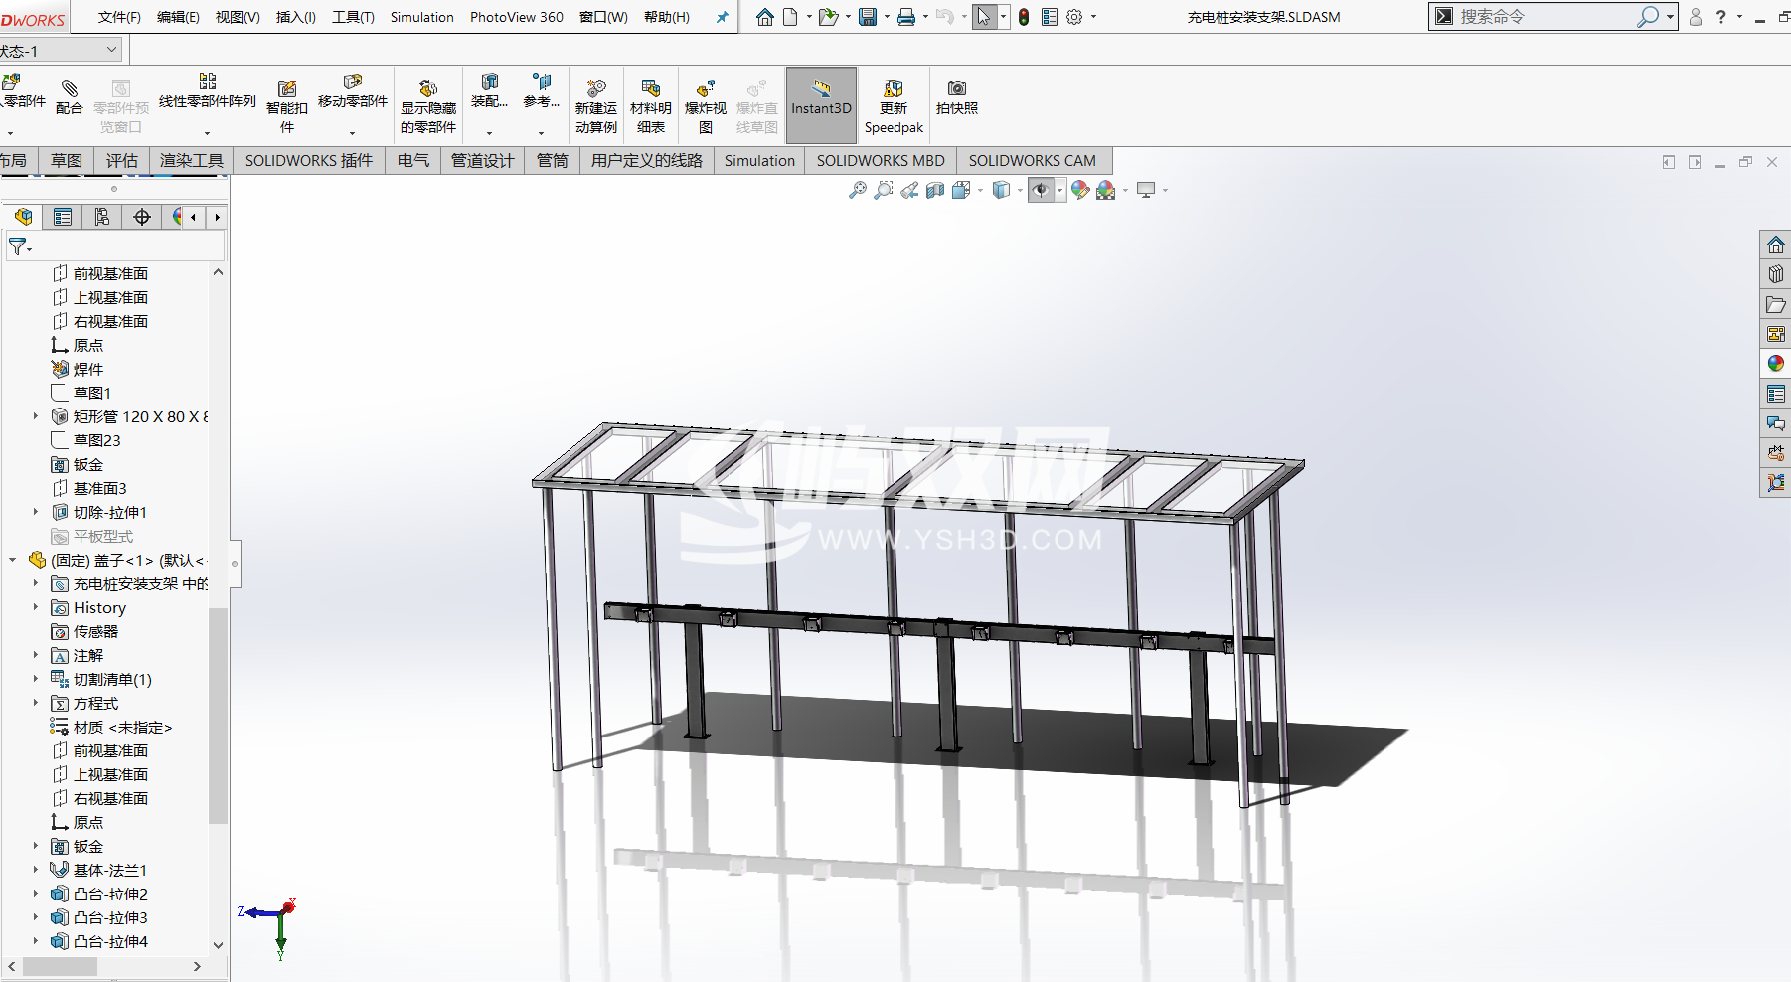Select the 材质 <未指定> item
Image resolution: width=1791 pixels, height=982 pixels.
pyautogui.click(x=122, y=727)
